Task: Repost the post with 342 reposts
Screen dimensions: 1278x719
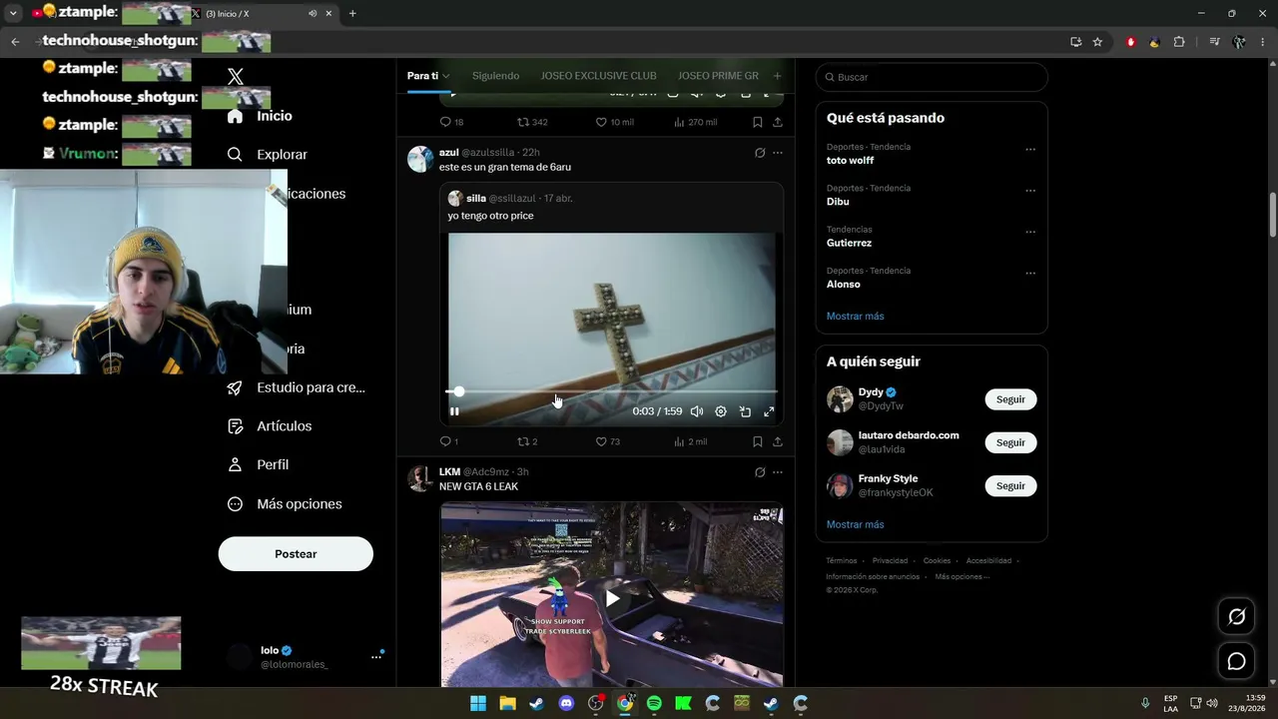Action: [x=532, y=122]
